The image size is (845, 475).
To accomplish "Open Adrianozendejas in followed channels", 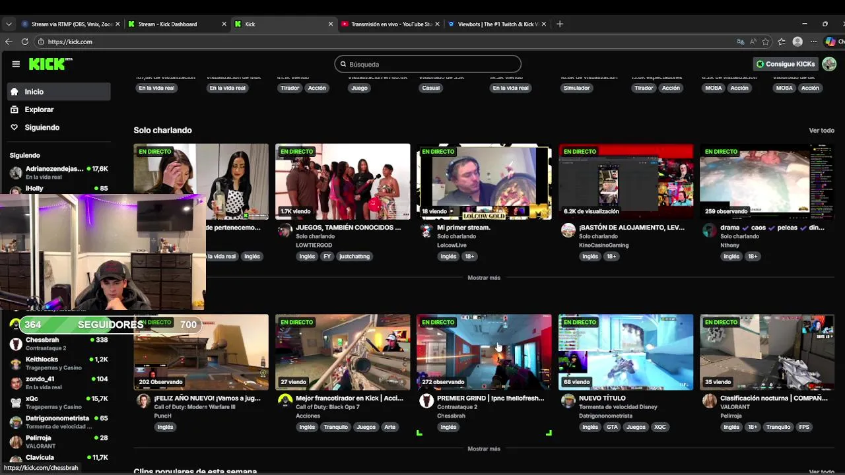I will 59,173.
